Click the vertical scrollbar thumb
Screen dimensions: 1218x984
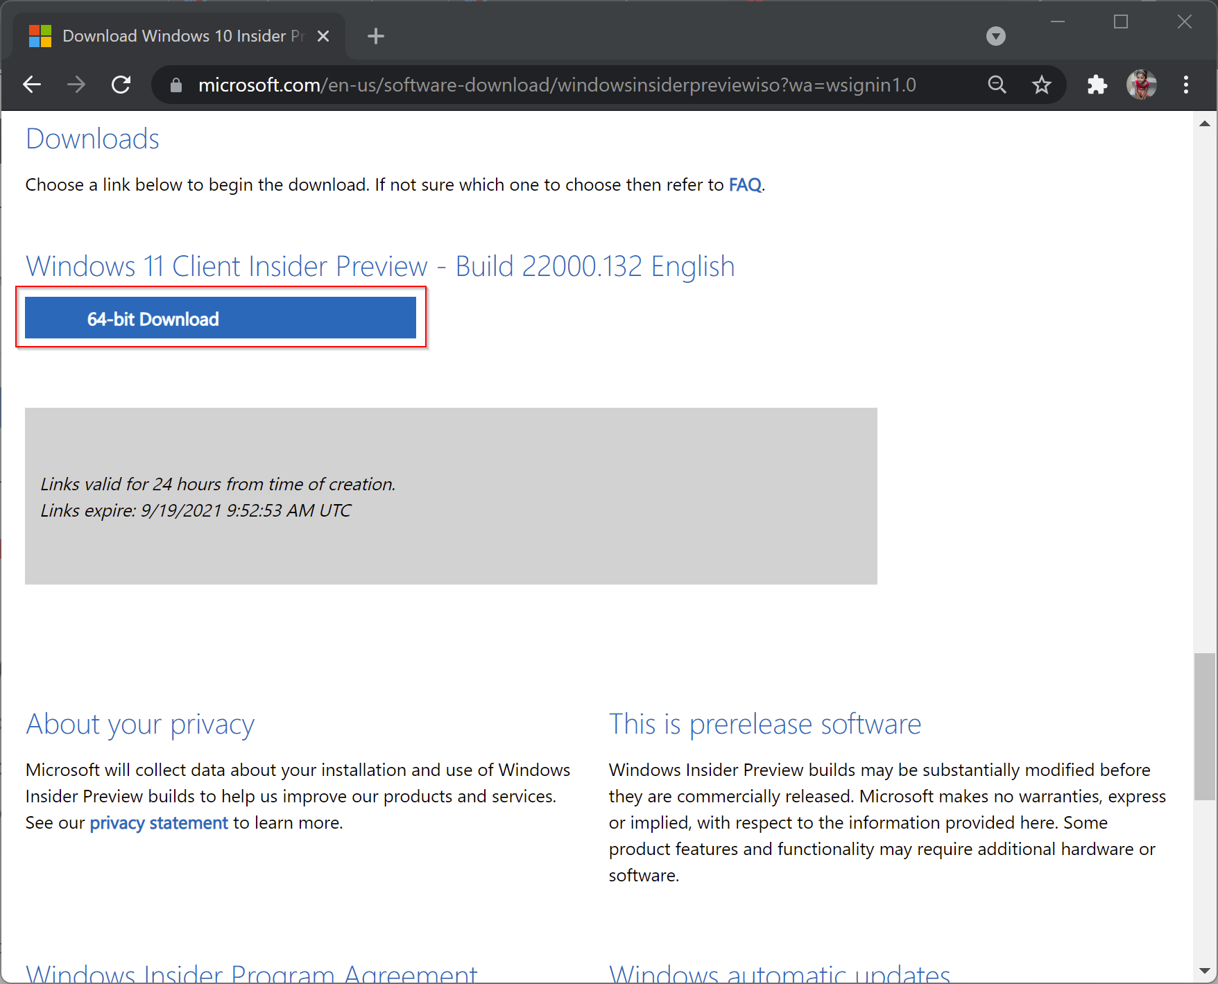tap(1205, 726)
